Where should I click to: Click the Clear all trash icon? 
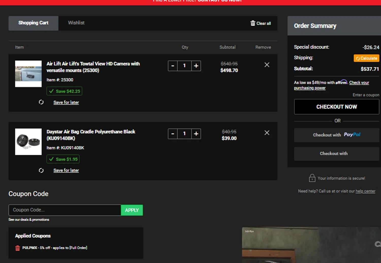pos(253,23)
